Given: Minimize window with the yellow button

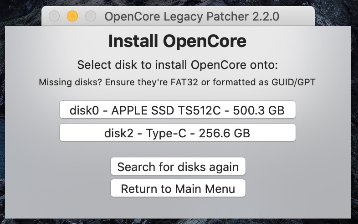Looking at the screenshot, I should click(72, 16).
